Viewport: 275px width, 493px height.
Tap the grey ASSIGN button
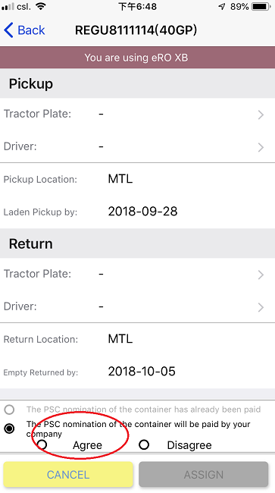pyautogui.click(x=204, y=474)
